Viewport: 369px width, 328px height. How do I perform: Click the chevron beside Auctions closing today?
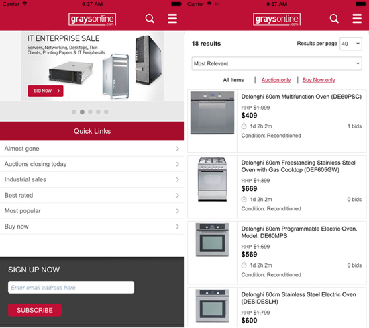coord(177,164)
